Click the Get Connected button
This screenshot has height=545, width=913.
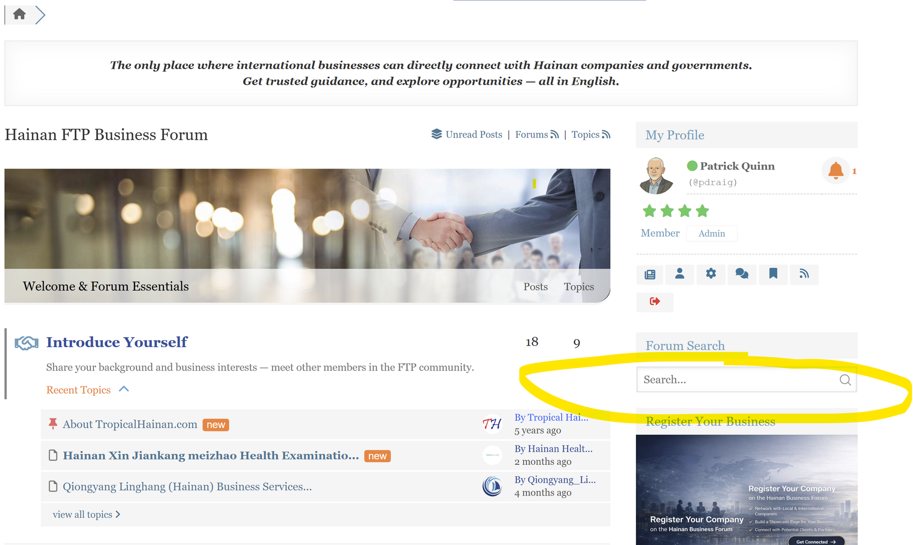[816, 541]
